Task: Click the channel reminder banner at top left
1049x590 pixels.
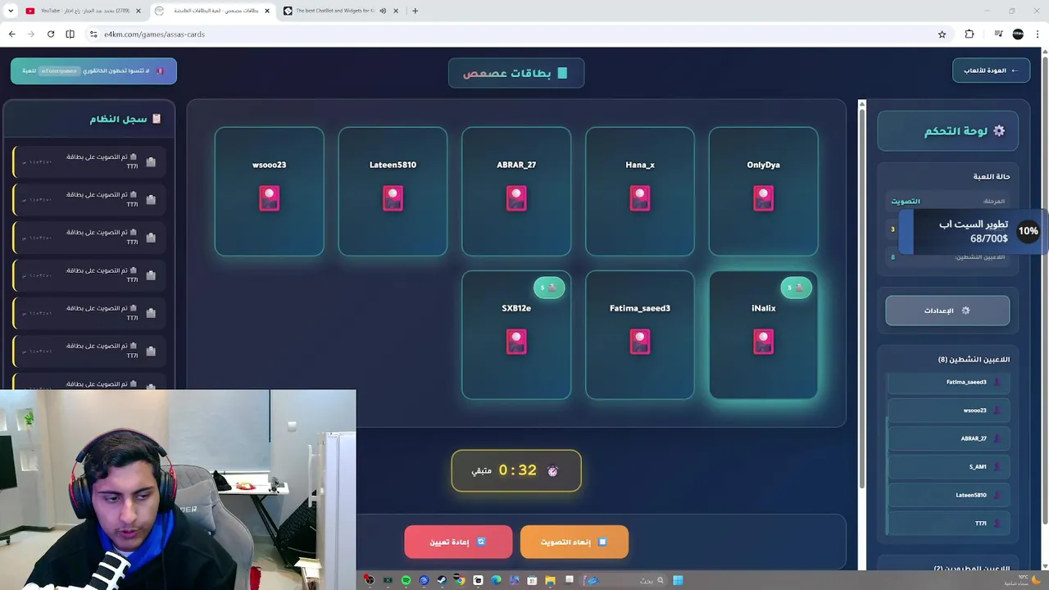Action: point(93,70)
